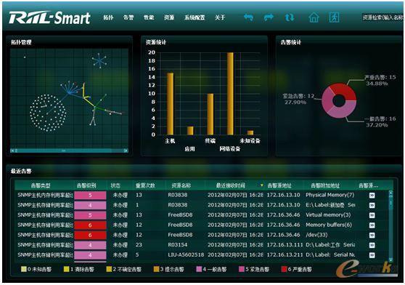The image size is (405, 285).
Task: Open the 性能 menu
Action: click(x=149, y=17)
